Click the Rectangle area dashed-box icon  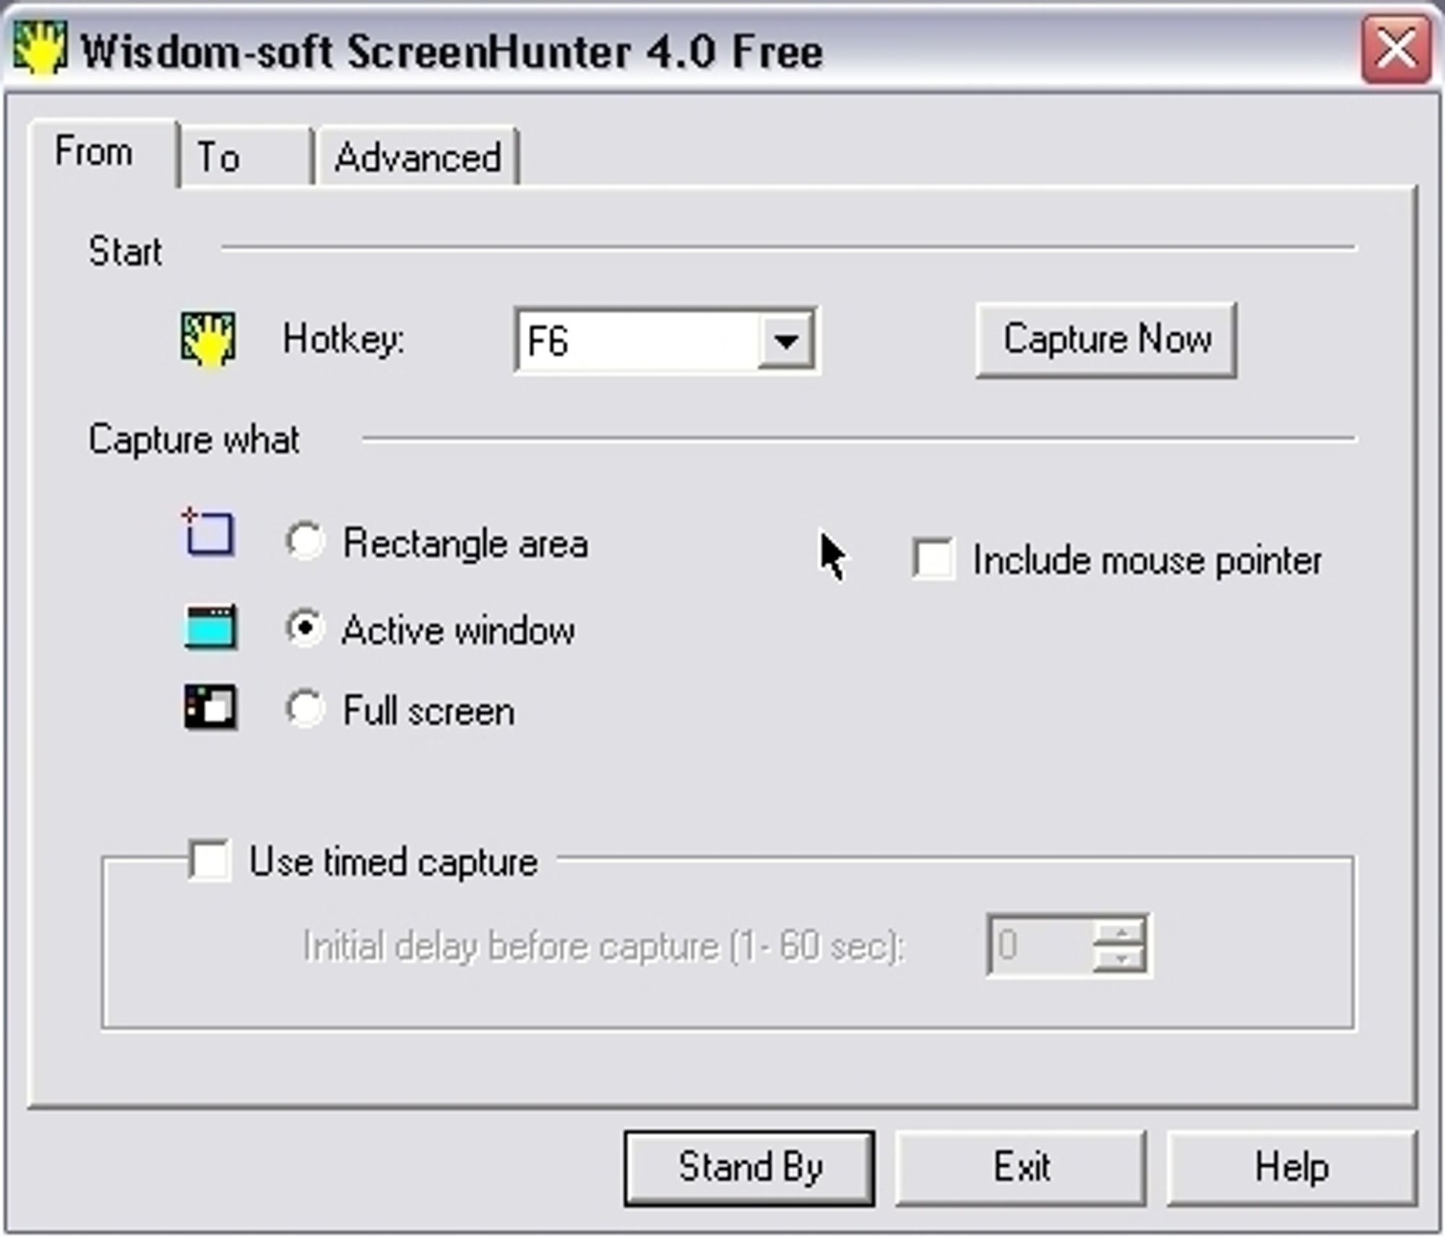[x=208, y=532]
